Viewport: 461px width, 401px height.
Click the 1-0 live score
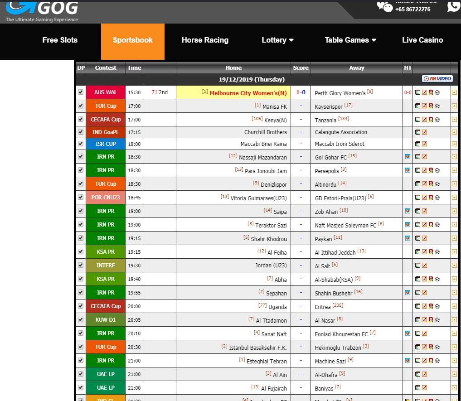(301, 92)
